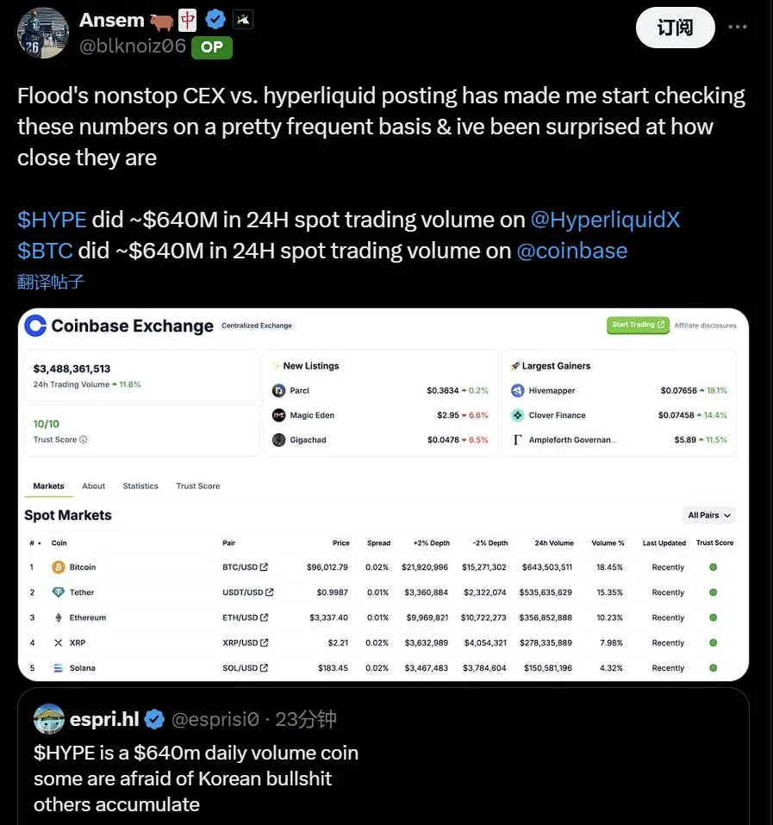Click the Solana coin icon
Screen dimensions: 773x825
(x=59, y=667)
